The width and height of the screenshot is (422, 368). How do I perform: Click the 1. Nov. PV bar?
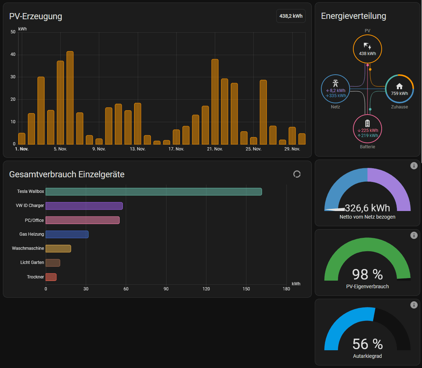[x=22, y=139]
